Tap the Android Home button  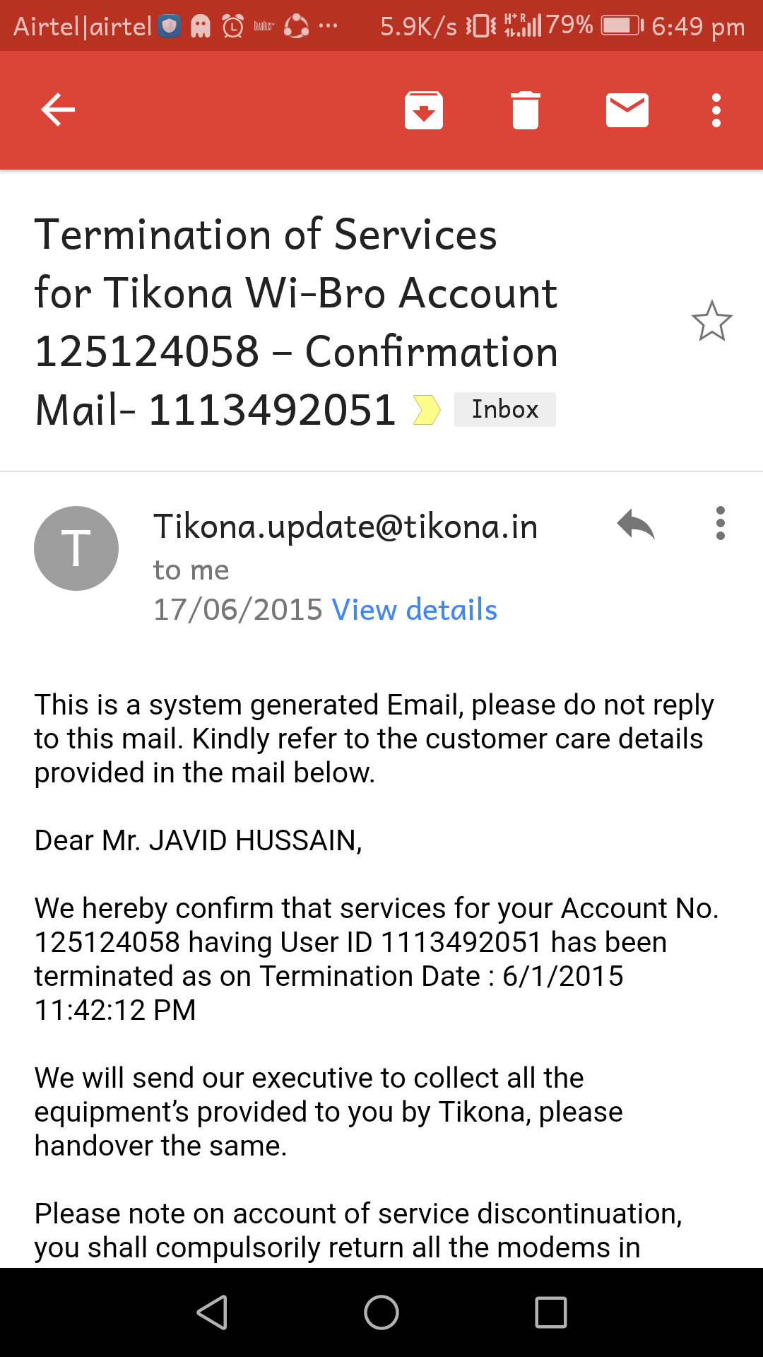click(381, 1312)
